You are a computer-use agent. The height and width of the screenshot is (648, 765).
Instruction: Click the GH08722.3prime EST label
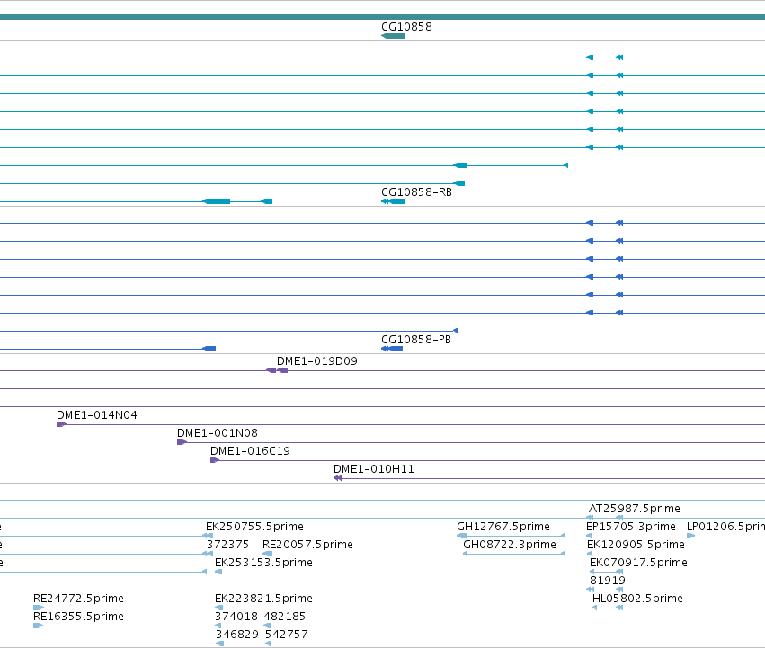(510, 545)
